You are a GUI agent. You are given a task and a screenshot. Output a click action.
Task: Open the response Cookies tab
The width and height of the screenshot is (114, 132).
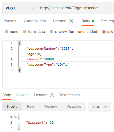tap(23, 95)
